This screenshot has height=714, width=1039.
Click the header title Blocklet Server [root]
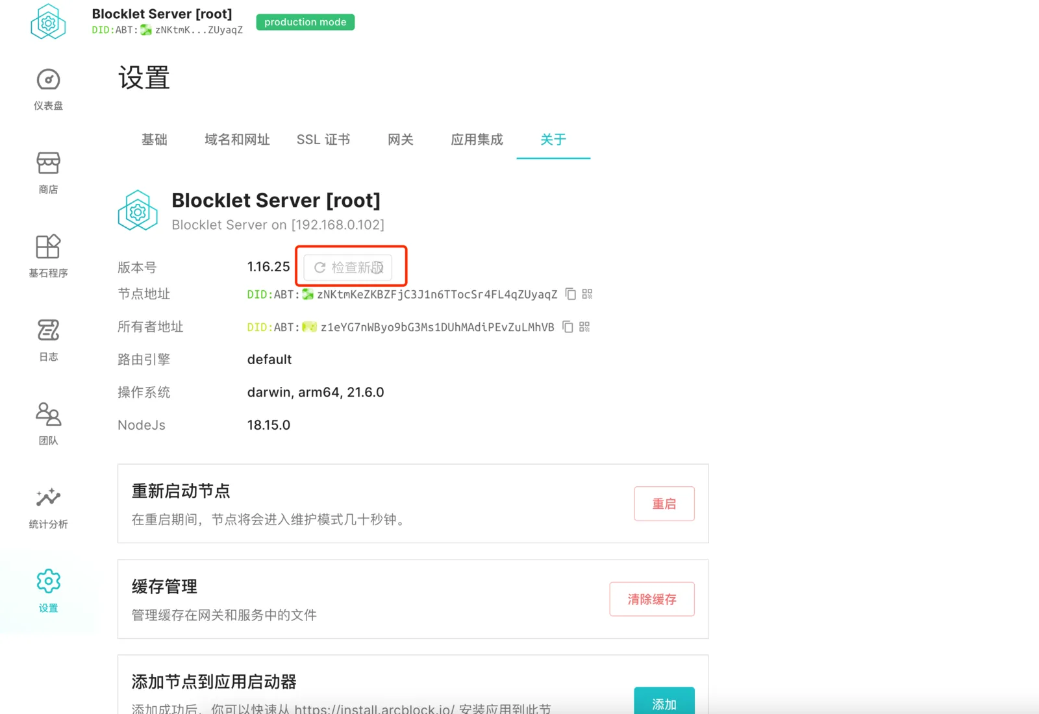click(162, 14)
